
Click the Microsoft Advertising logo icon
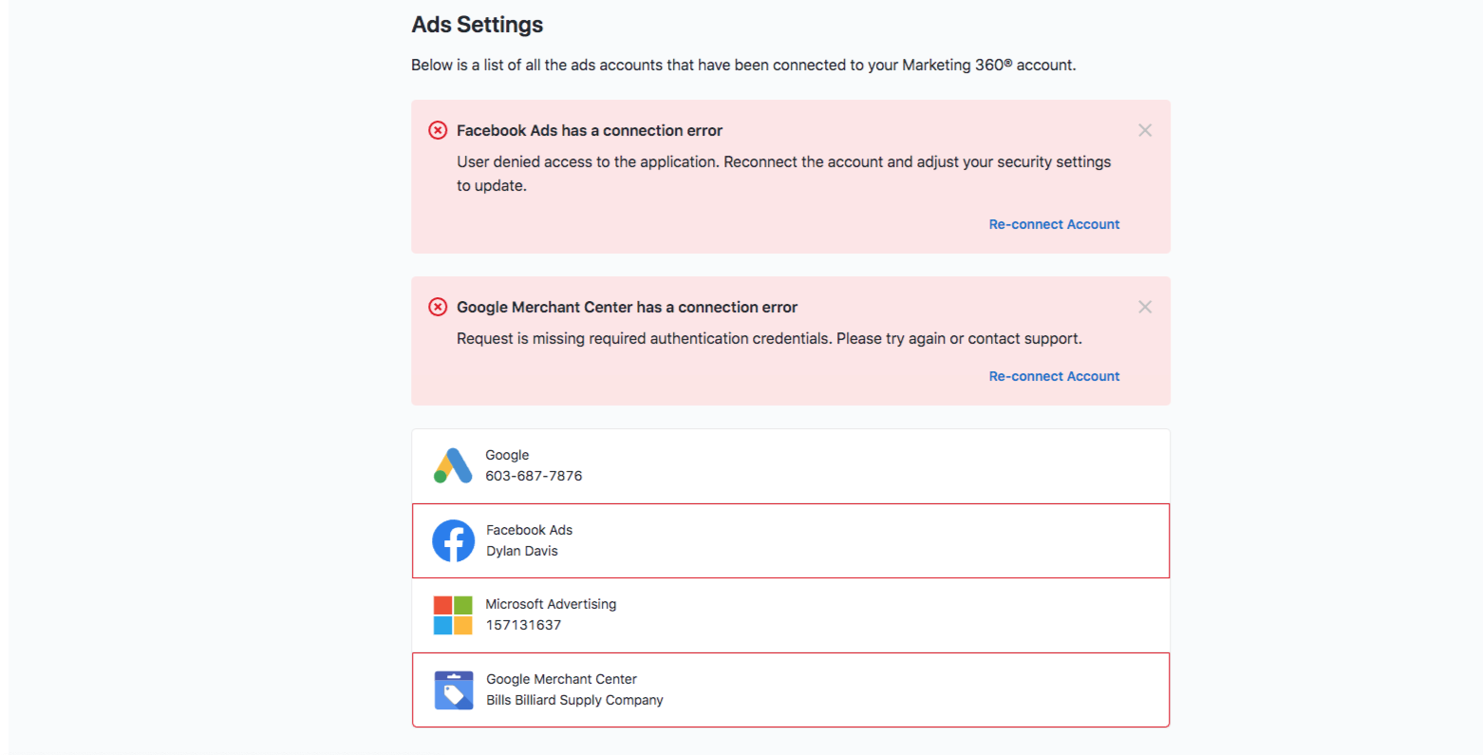tap(453, 615)
